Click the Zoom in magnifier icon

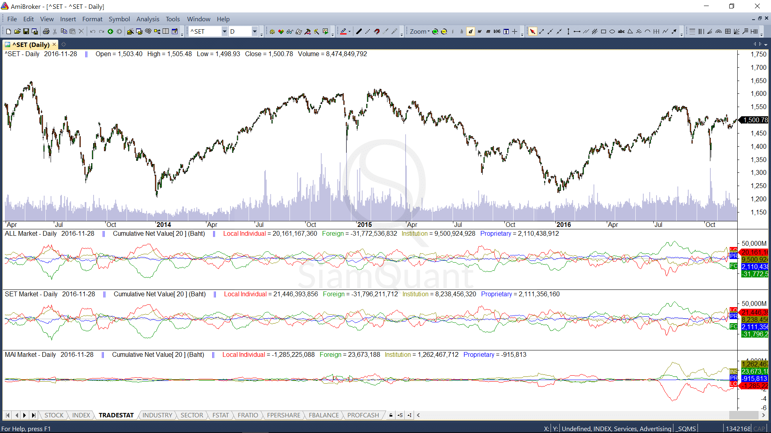[435, 31]
